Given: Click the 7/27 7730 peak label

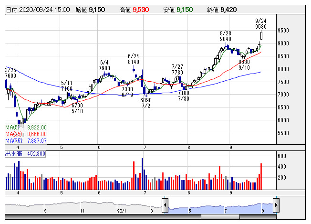Looking at the screenshot, I should tap(177, 70).
